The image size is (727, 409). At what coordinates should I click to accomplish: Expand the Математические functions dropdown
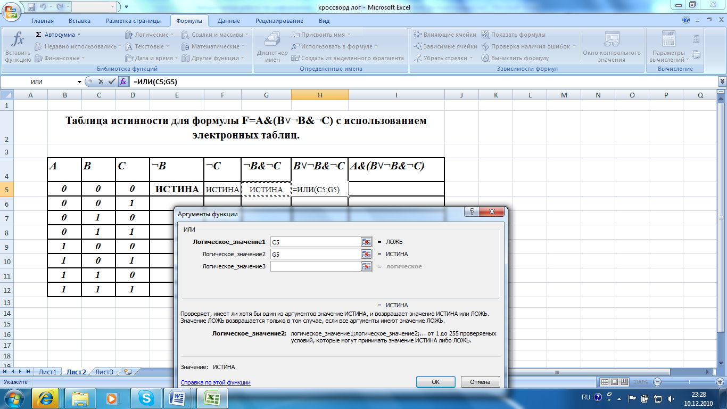coord(214,46)
